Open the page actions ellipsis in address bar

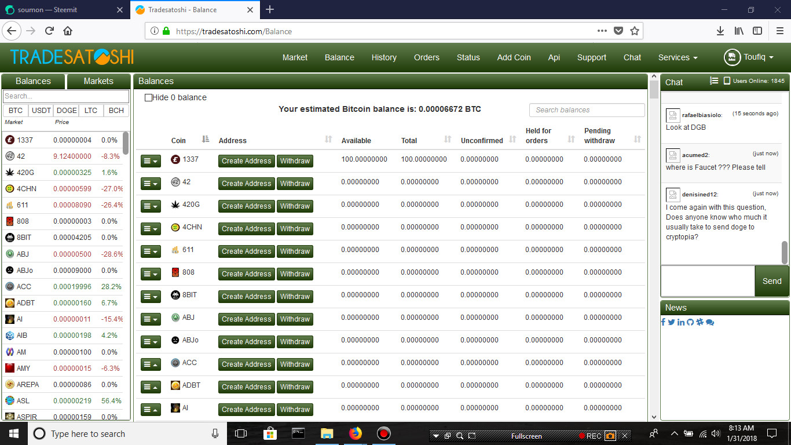[x=602, y=31]
